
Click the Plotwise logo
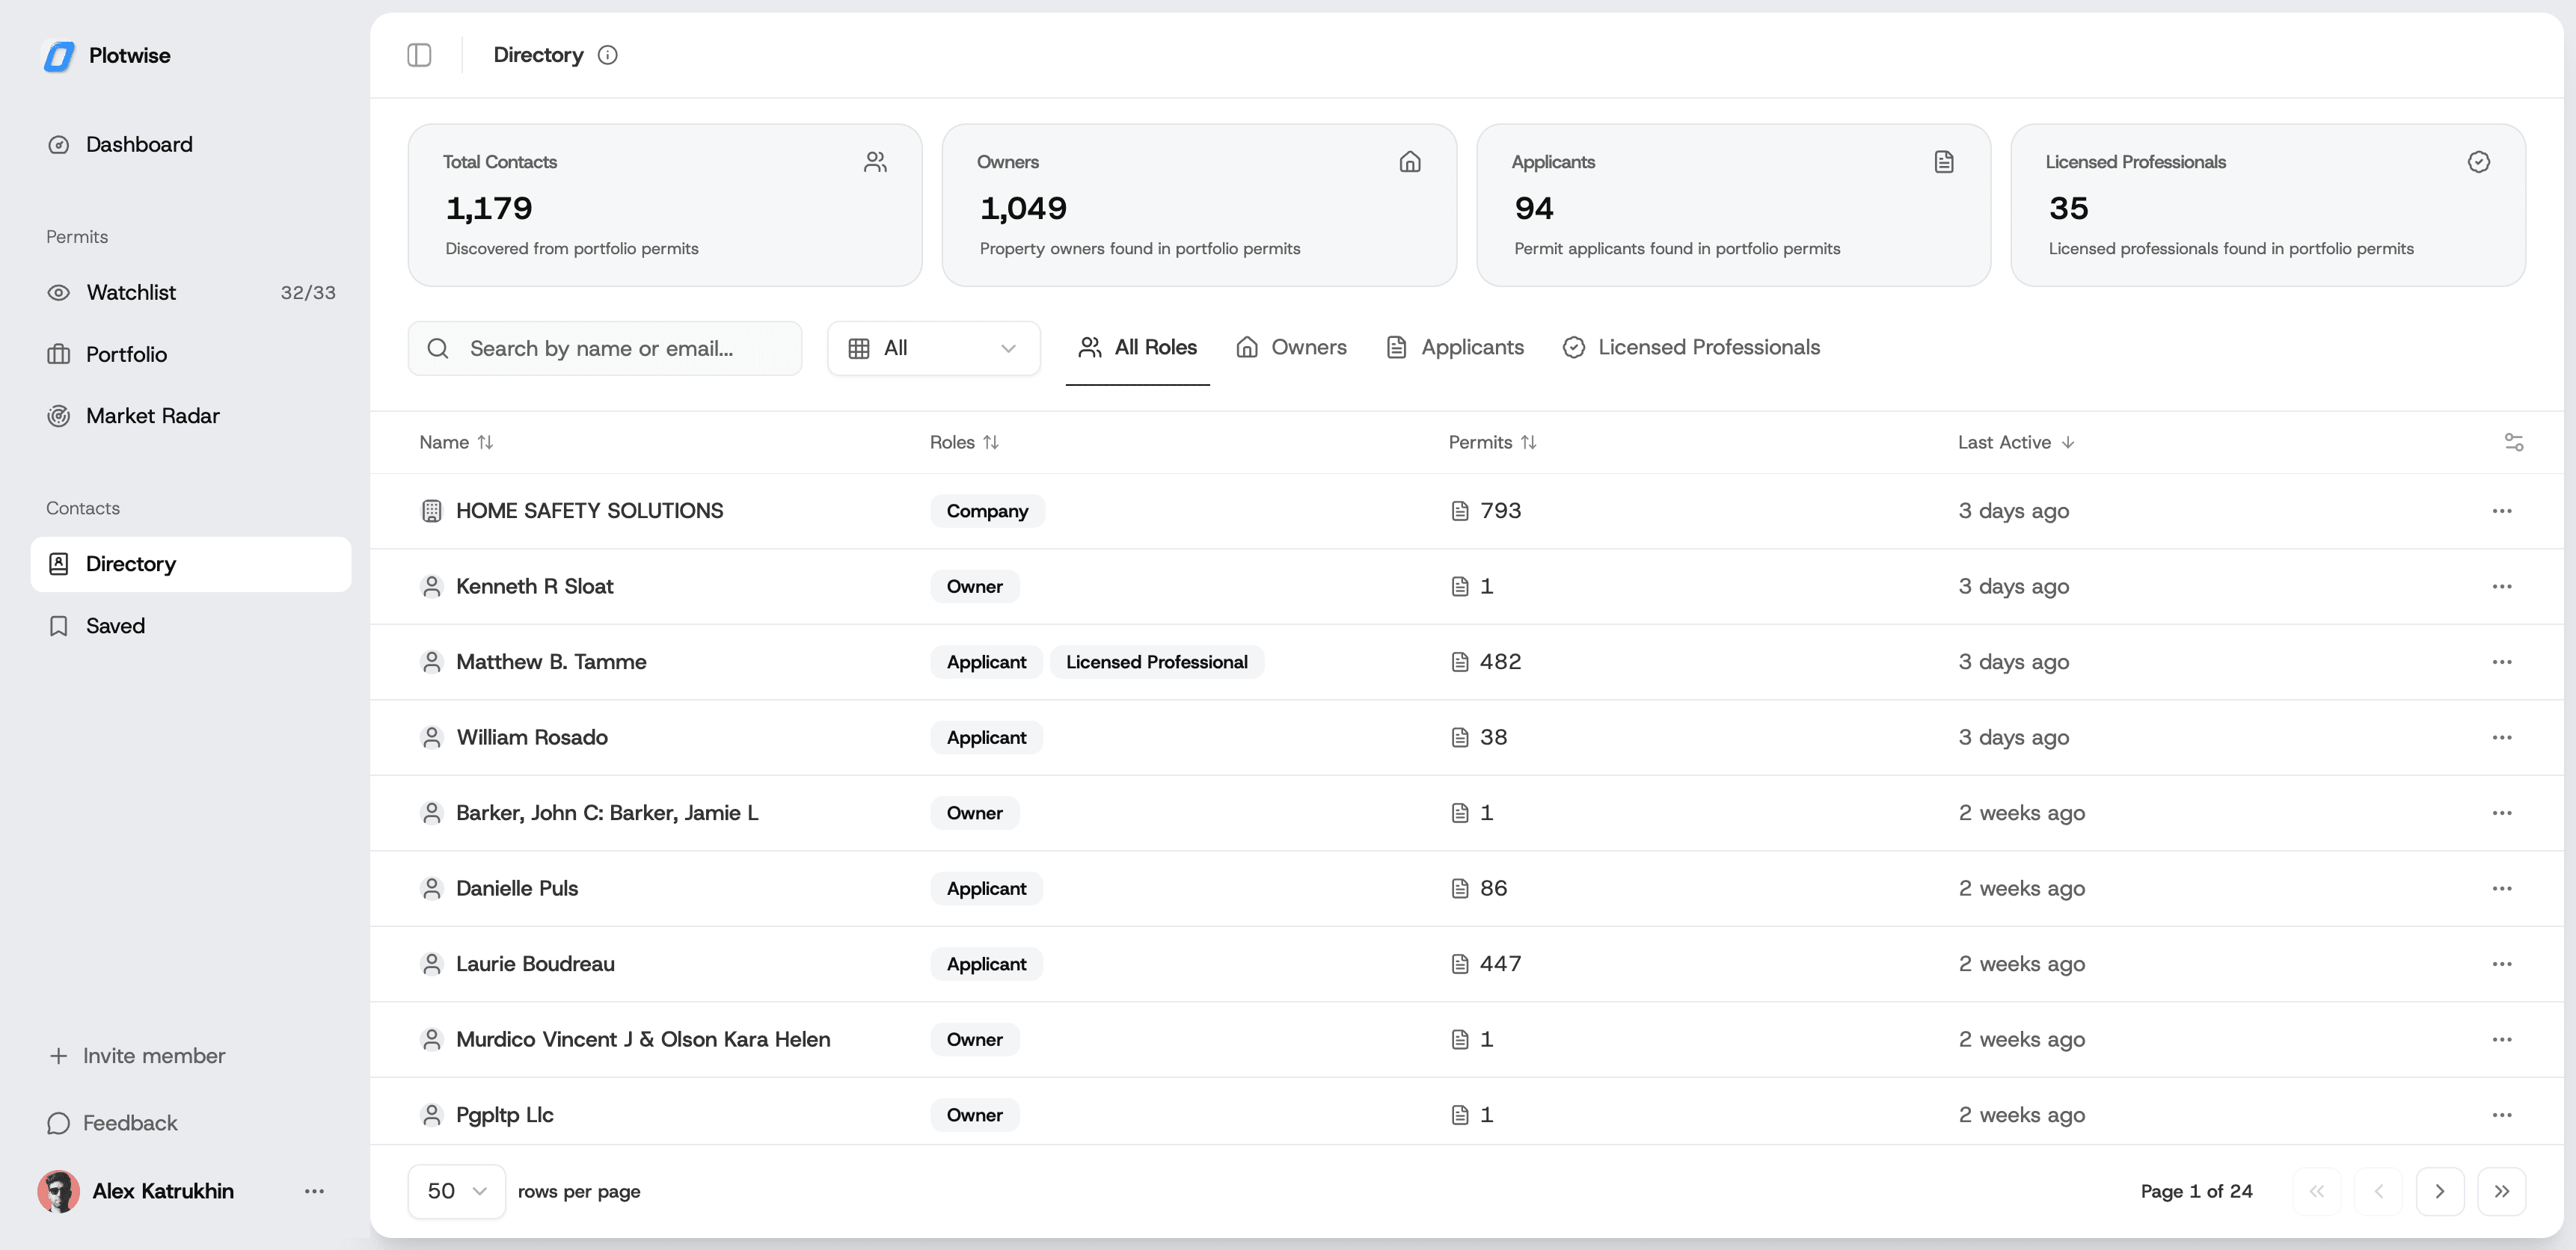point(107,55)
